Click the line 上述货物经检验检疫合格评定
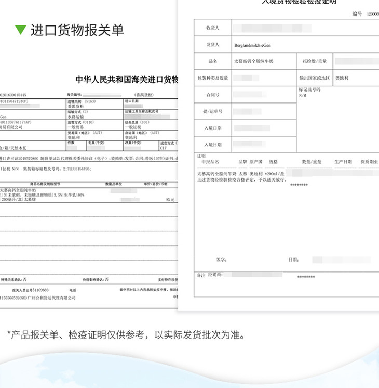Image resolution: width=379 pixels, height=388 pixels. click(x=242, y=179)
